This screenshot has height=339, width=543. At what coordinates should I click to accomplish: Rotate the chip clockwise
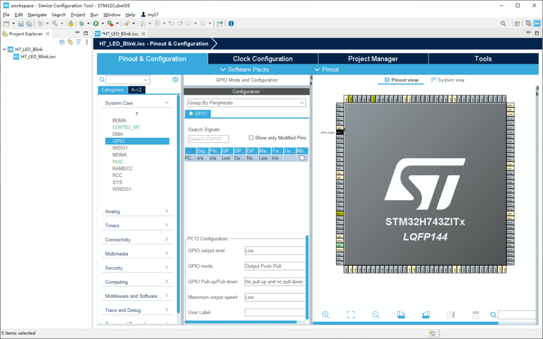coord(401,315)
